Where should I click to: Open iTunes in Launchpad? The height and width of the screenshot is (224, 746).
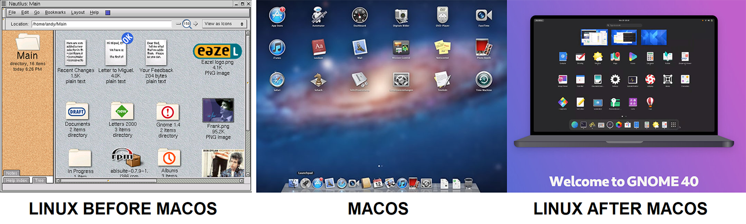coord(277,47)
